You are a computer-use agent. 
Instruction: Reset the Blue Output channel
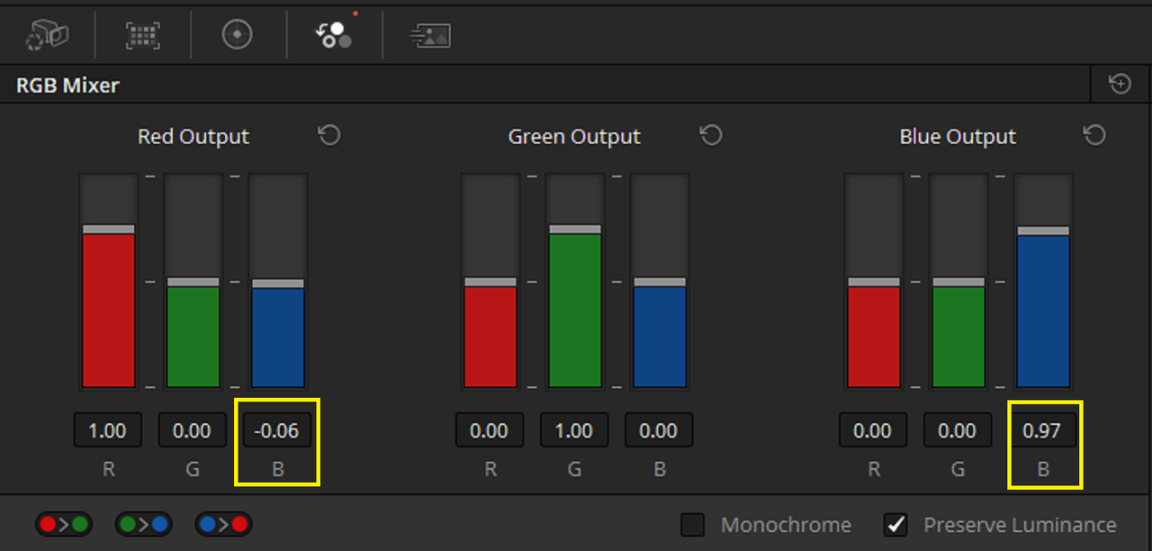(x=1094, y=136)
